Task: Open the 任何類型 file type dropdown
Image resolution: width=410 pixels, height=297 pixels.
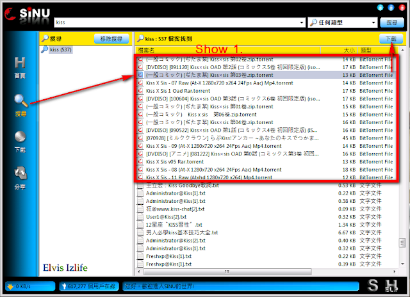Action: (x=343, y=22)
